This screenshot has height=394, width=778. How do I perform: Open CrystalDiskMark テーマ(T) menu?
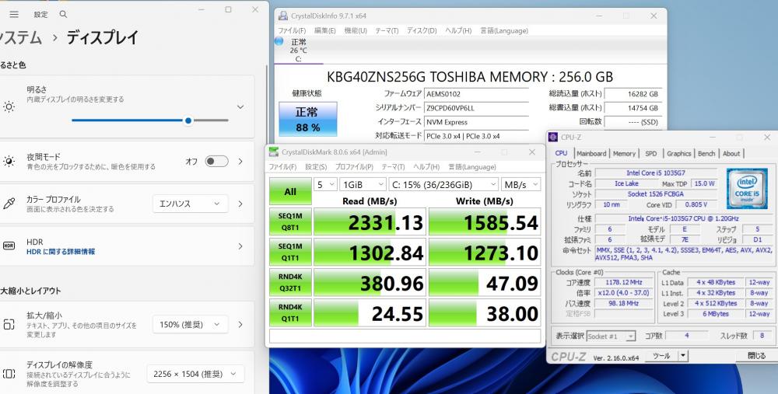pos(393,167)
